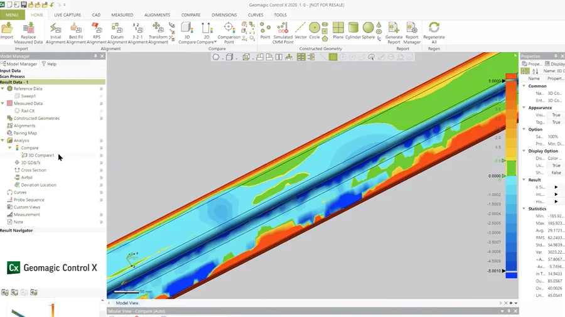Click the Best Fit Alignment tool
565x317 pixels.
(x=76, y=32)
